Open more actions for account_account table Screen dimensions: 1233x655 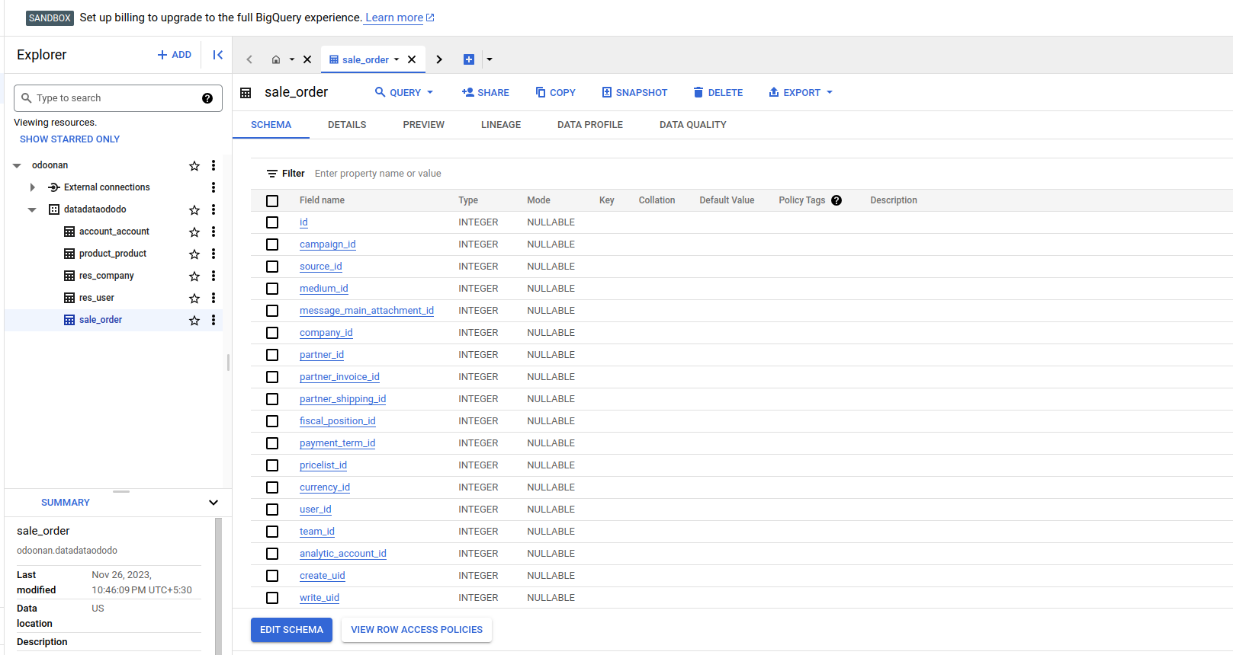(214, 232)
